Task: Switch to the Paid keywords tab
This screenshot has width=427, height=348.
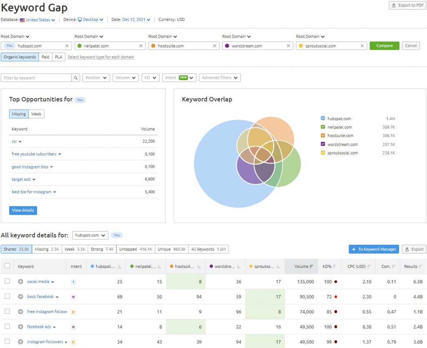Action: (x=45, y=57)
